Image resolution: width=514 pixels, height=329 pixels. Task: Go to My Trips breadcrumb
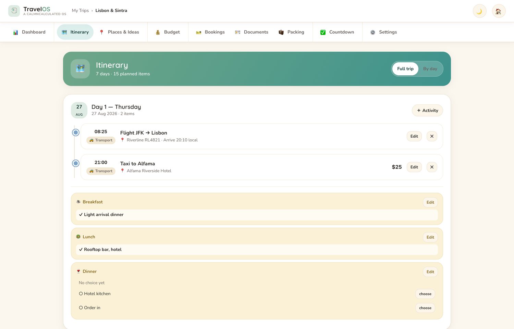(x=80, y=11)
